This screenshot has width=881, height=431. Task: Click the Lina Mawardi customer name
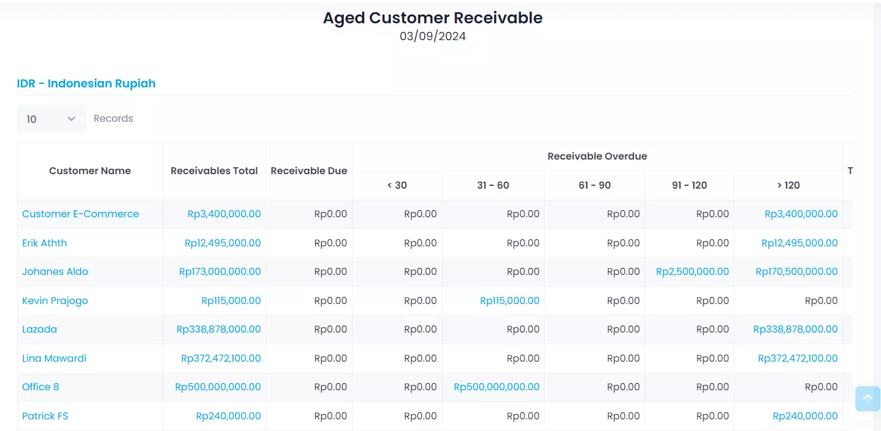[x=54, y=358]
